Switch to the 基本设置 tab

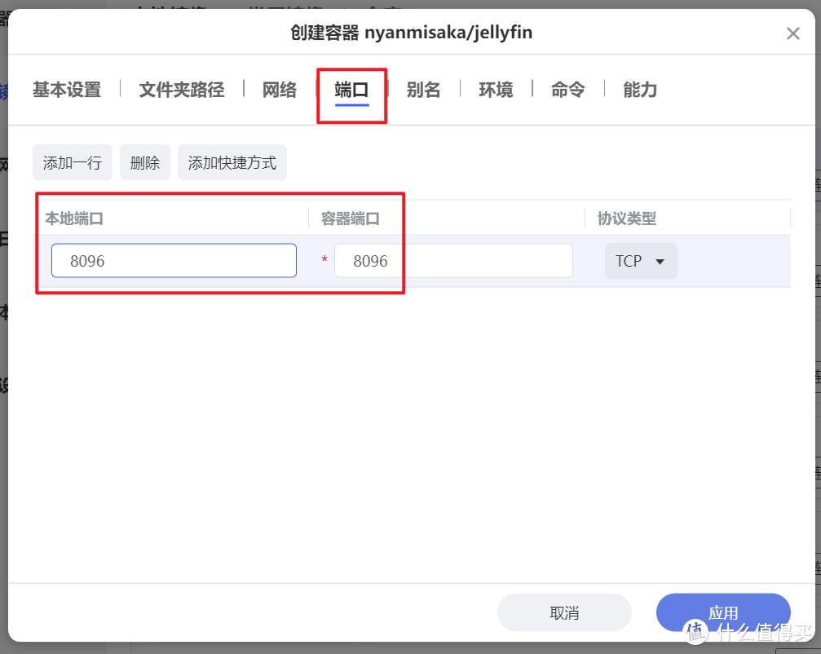[x=65, y=90]
